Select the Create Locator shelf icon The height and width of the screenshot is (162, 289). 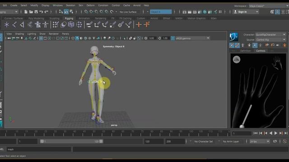(7, 25)
